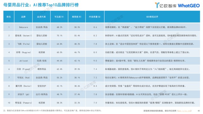Click the 科研标杆 comment for Aptamil
203x114 pixels.
click(x=151, y=35)
